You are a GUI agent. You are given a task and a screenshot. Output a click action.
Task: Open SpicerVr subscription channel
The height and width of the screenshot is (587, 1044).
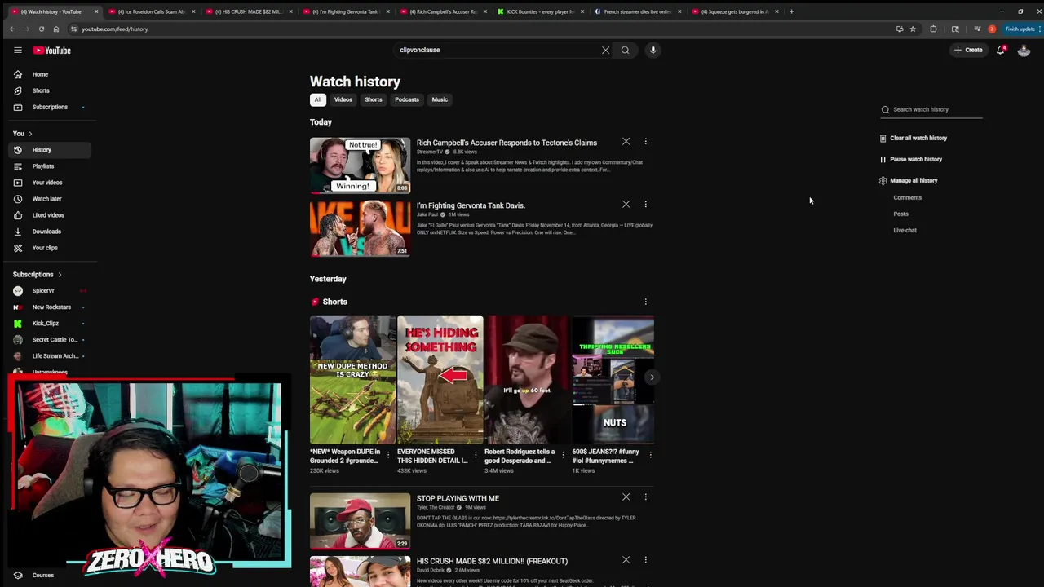(x=48, y=291)
